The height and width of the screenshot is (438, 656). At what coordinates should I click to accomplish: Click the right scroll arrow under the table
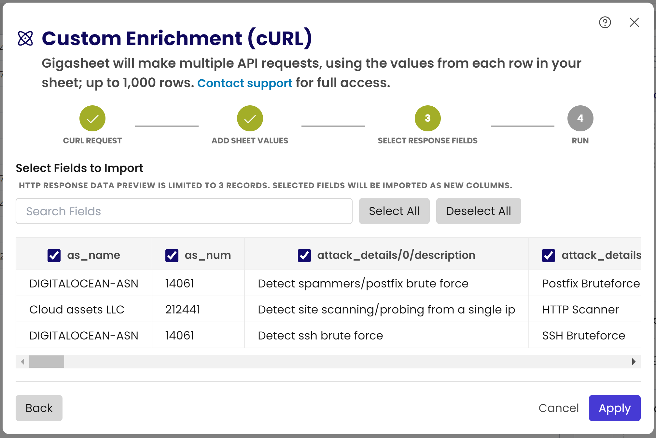coord(633,362)
